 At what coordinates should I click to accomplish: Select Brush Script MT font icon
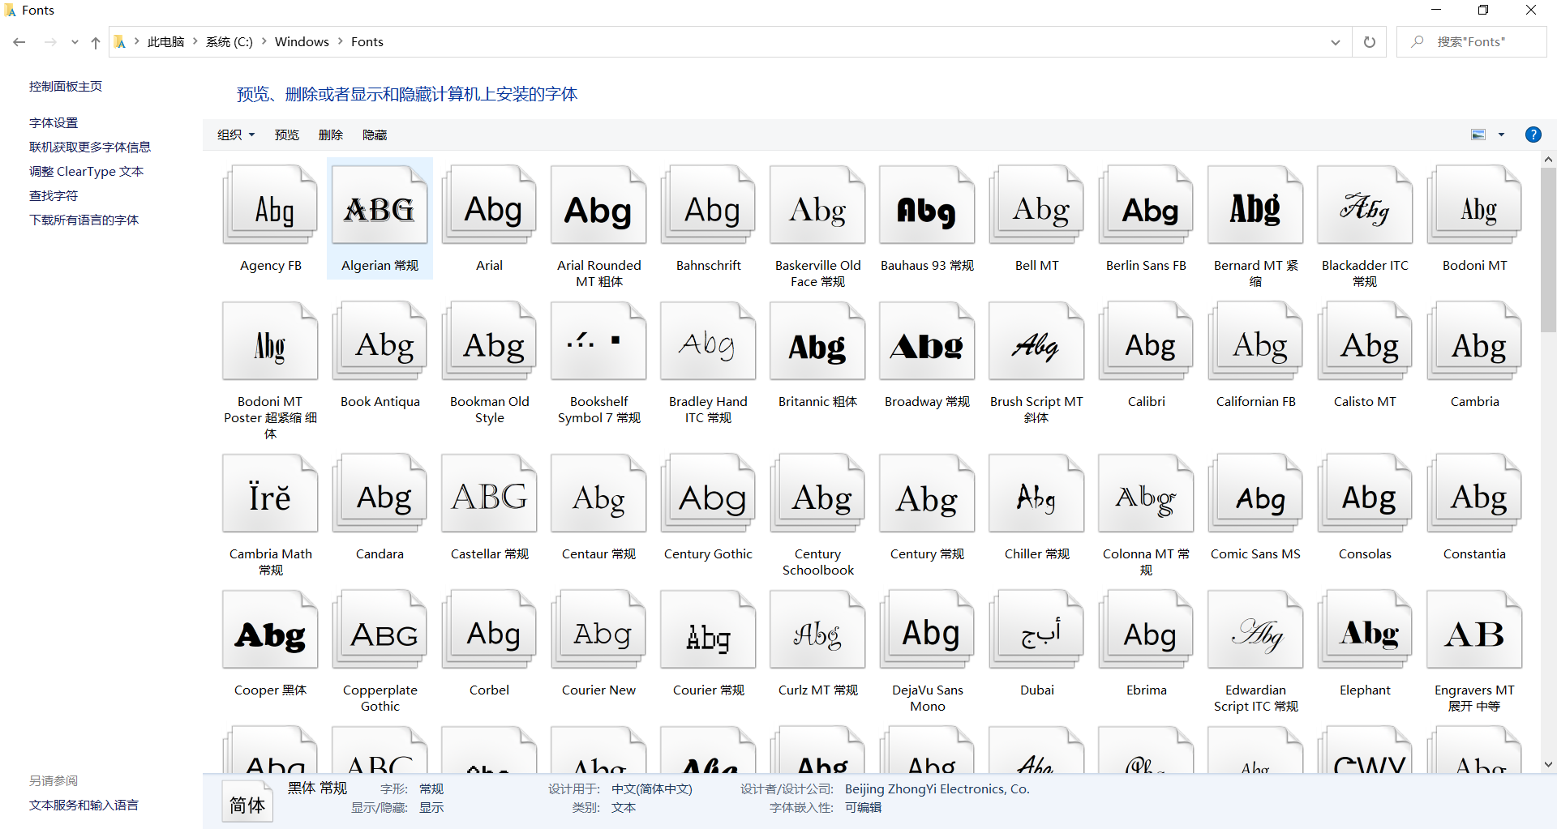pyautogui.click(x=1036, y=341)
